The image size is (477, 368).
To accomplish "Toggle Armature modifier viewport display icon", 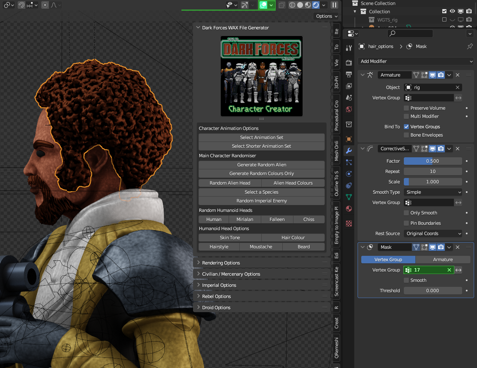I will click(432, 75).
